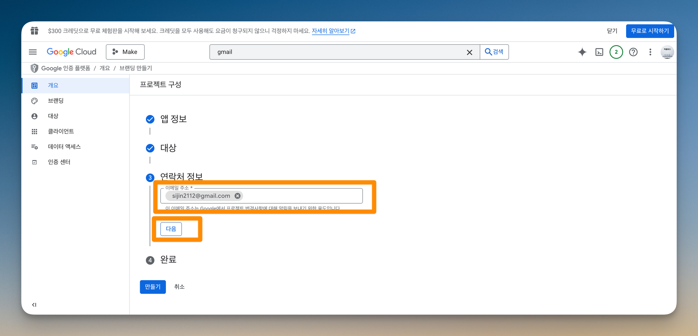Click the 다음 button
The height and width of the screenshot is (336, 698).
pos(171,229)
